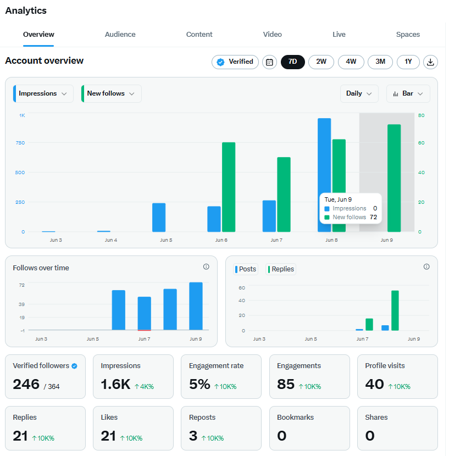Click the download data icon
This screenshot has height=456, width=449.
[x=430, y=62]
